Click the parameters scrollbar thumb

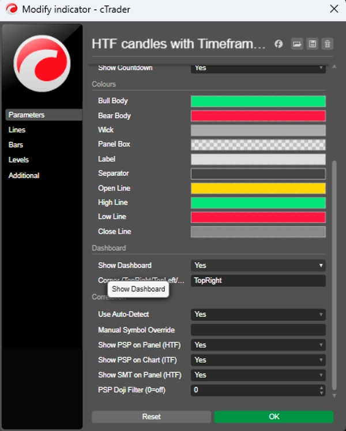[x=334, y=275]
